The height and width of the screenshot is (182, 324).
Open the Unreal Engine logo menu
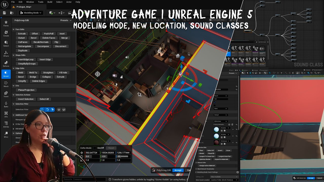[x=5, y=4]
